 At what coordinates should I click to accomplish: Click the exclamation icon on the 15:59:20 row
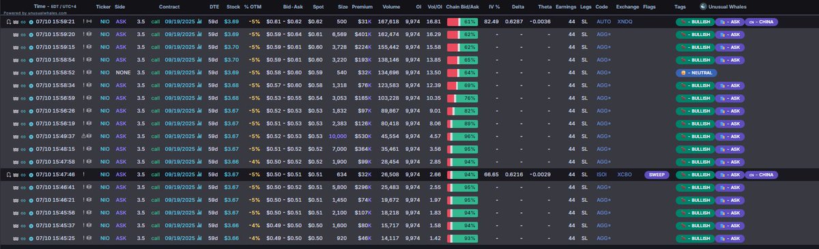(x=83, y=34)
